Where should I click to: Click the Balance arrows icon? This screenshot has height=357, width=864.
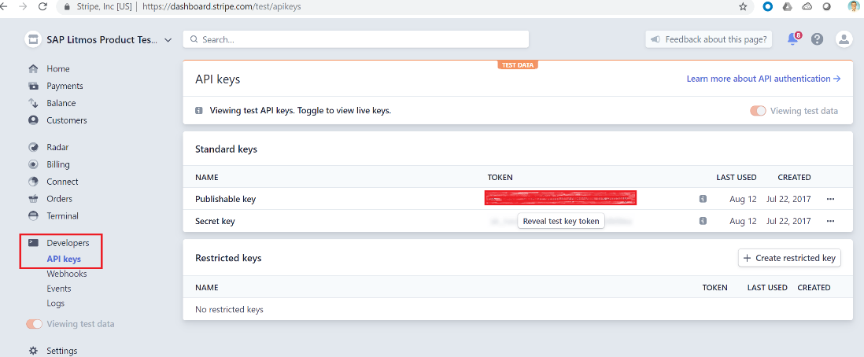(34, 103)
